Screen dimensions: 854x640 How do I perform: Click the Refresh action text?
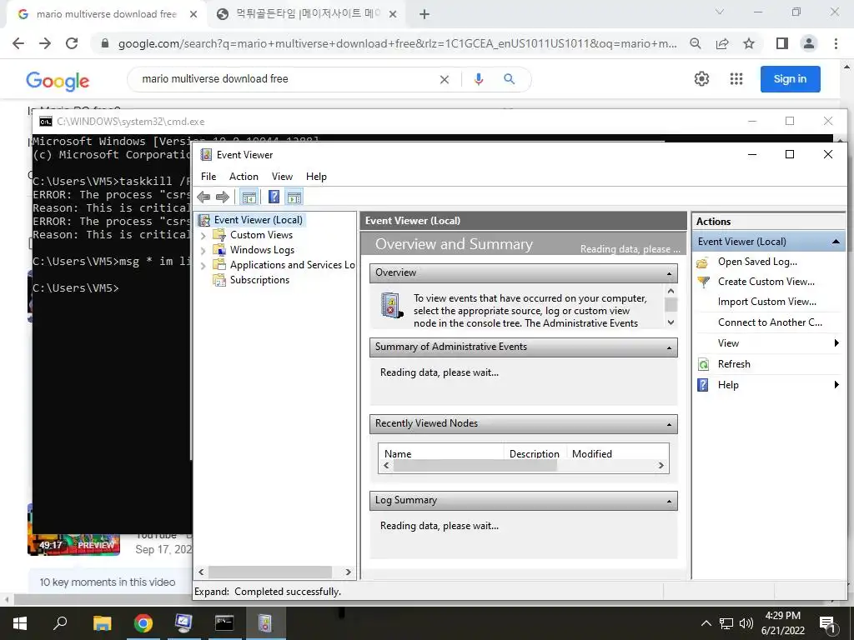734,364
